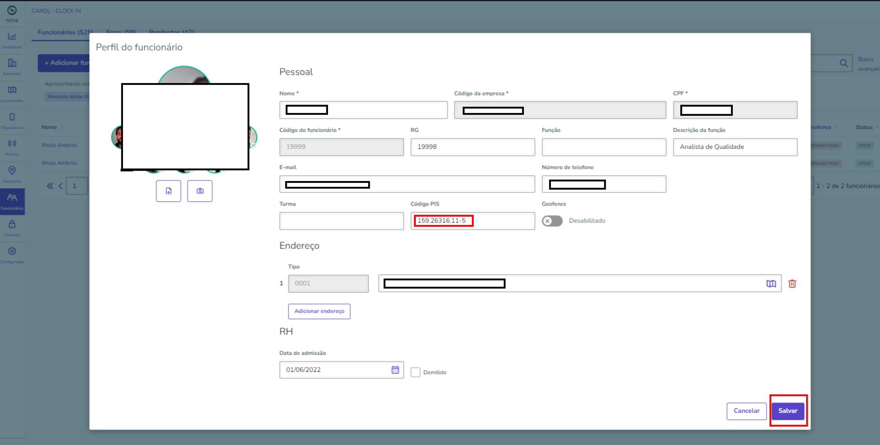Jump to first page with double-chevron icon
880x445 pixels.
(50, 186)
